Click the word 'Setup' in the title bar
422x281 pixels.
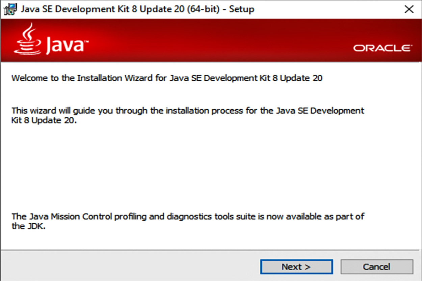pyautogui.click(x=241, y=9)
